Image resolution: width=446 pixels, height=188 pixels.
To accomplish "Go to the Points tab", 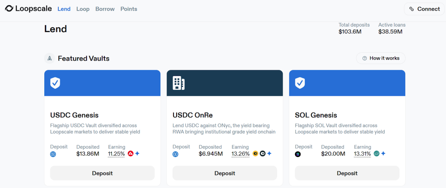I will coord(129,9).
